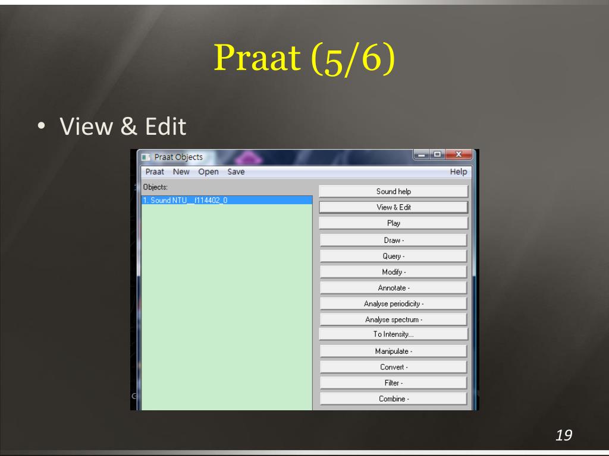The image size is (609, 456).
Task: Expand the Modify submenu button
Action: pyautogui.click(x=394, y=272)
